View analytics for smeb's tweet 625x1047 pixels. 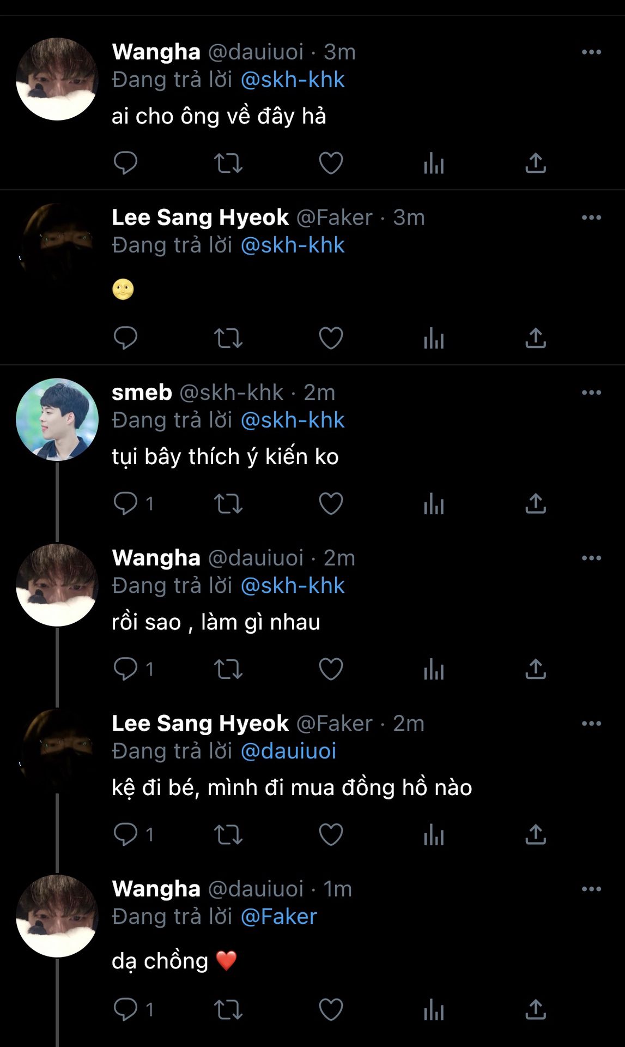(x=434, y=503)
